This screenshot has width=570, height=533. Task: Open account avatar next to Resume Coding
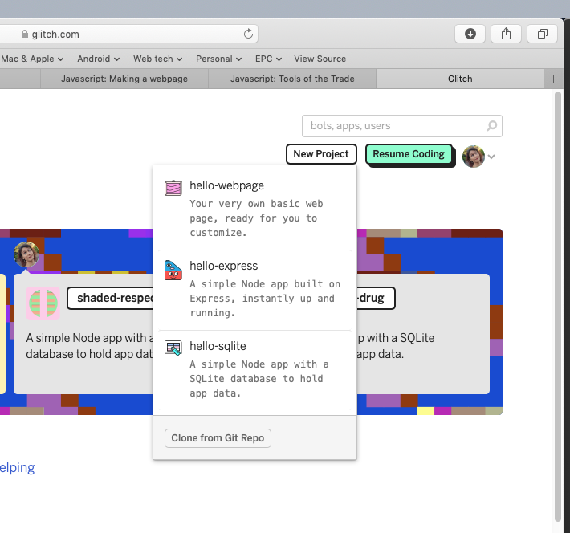click(x=474, y=157)
